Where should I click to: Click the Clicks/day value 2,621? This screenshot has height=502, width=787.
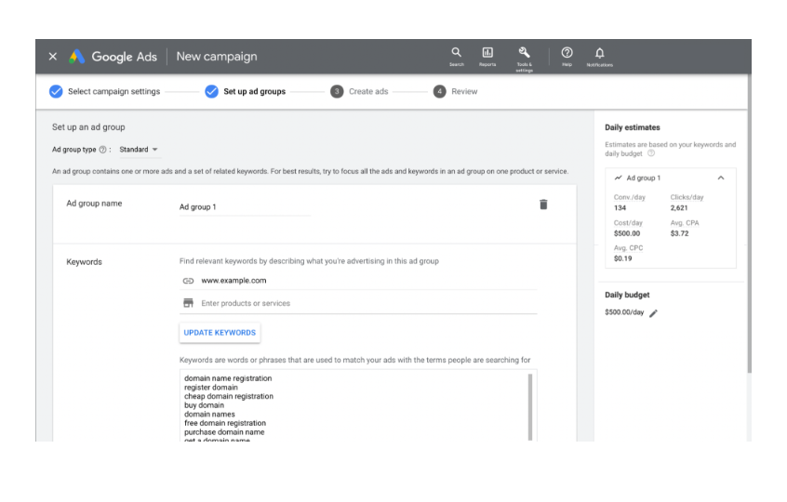coord(678,208)
